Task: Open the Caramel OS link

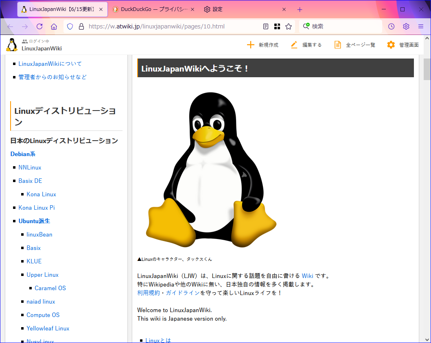Action: pos(50,289)
